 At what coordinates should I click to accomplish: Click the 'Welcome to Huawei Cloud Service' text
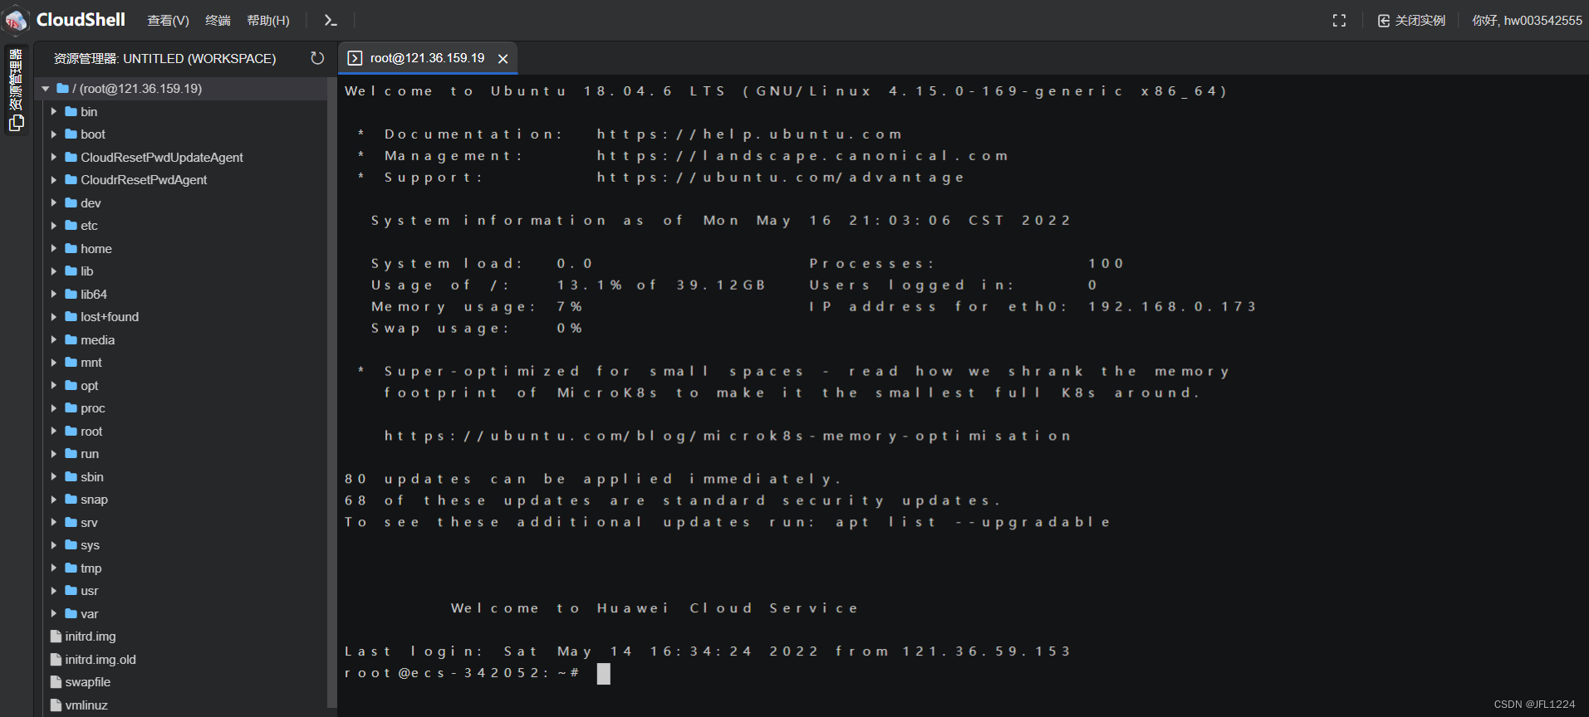[655, 608]
